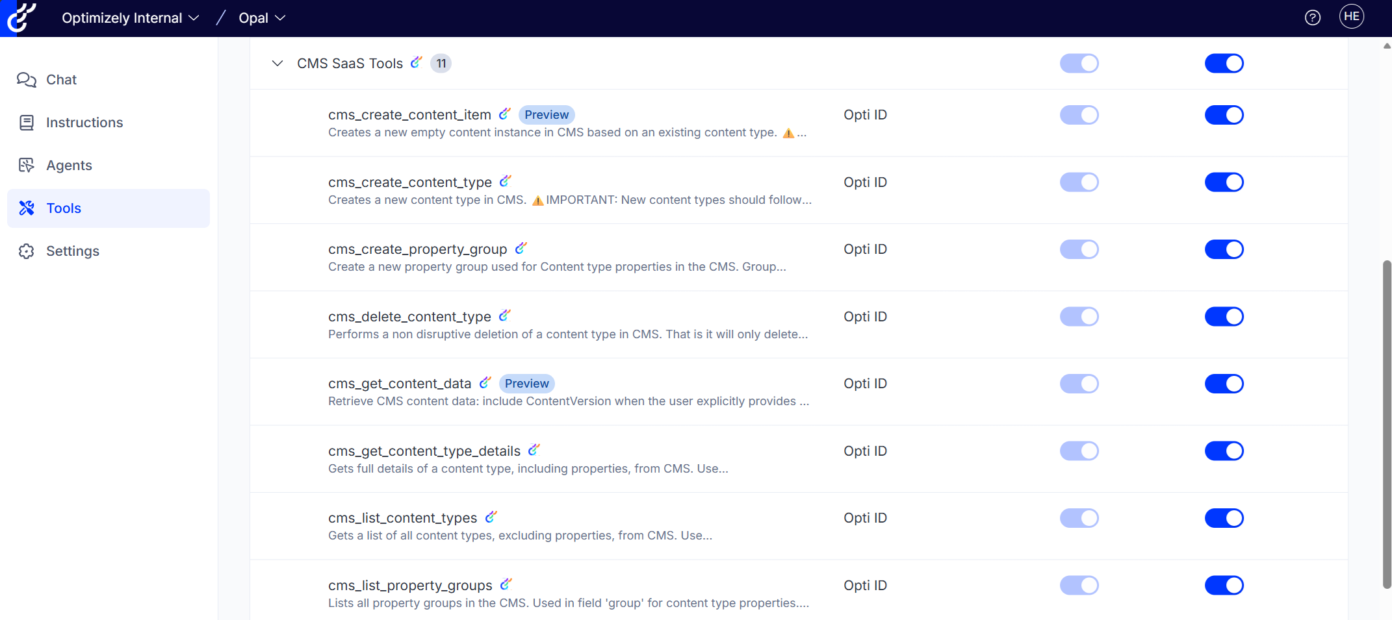The image size is (1392, 620).
Task: Disable the dark blue toggle for cms_create_content_item
Action: pyautogui.click(x=1224, y=115)
